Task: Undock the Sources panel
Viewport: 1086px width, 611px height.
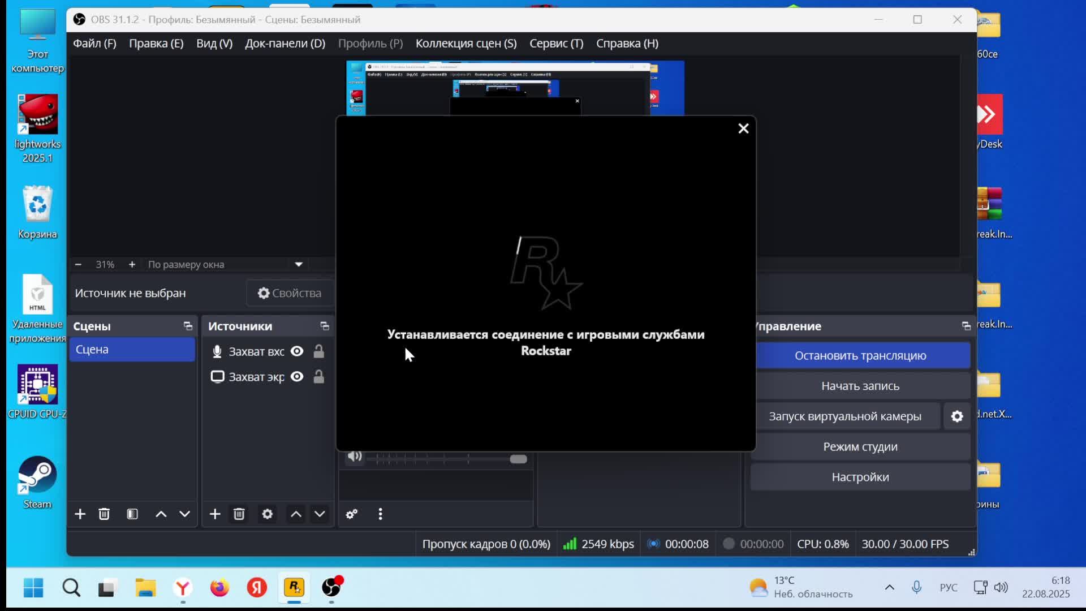Action: pos(325,326)
